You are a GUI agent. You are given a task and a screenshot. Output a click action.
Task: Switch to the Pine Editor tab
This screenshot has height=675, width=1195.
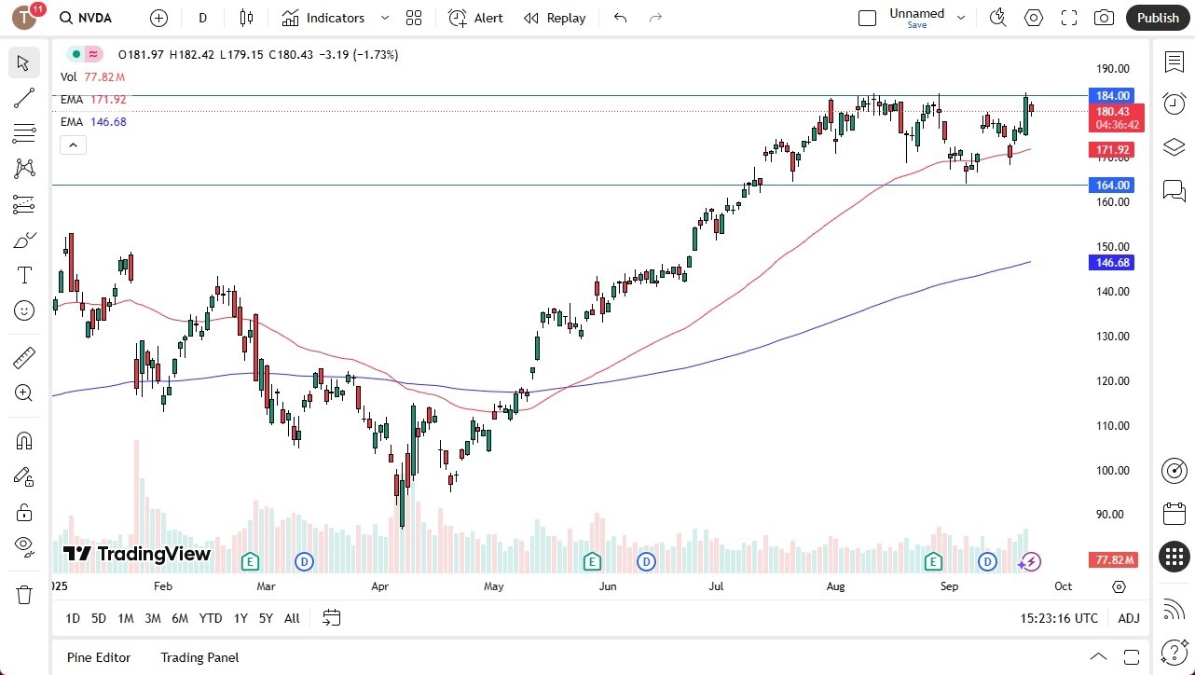pos(98,657)
